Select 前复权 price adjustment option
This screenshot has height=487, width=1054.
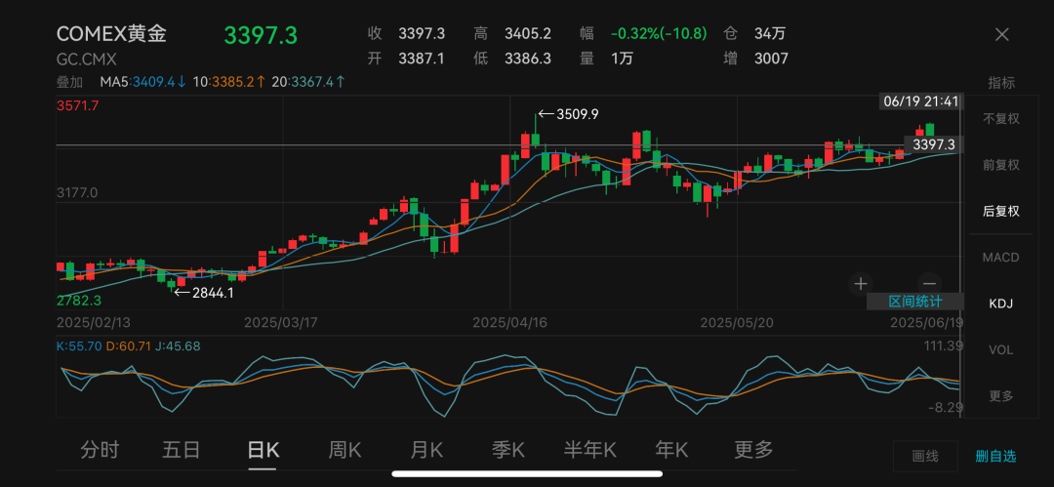1000,165
